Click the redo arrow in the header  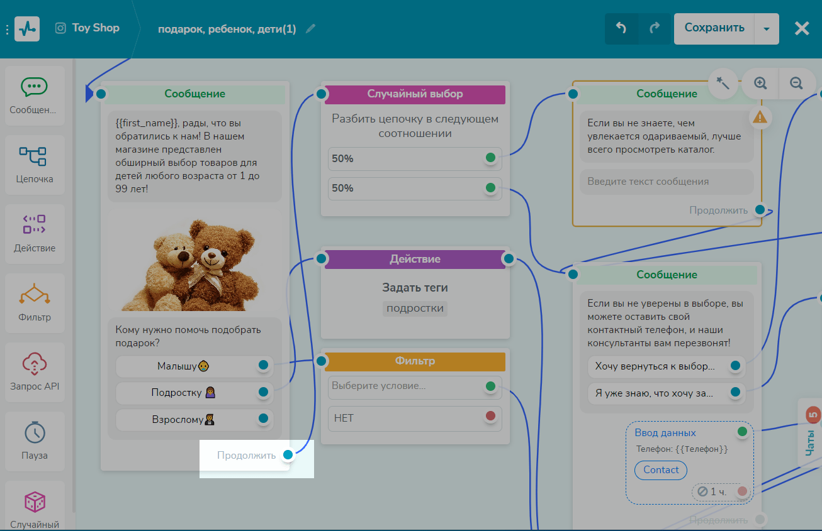[x=655, y=28]
